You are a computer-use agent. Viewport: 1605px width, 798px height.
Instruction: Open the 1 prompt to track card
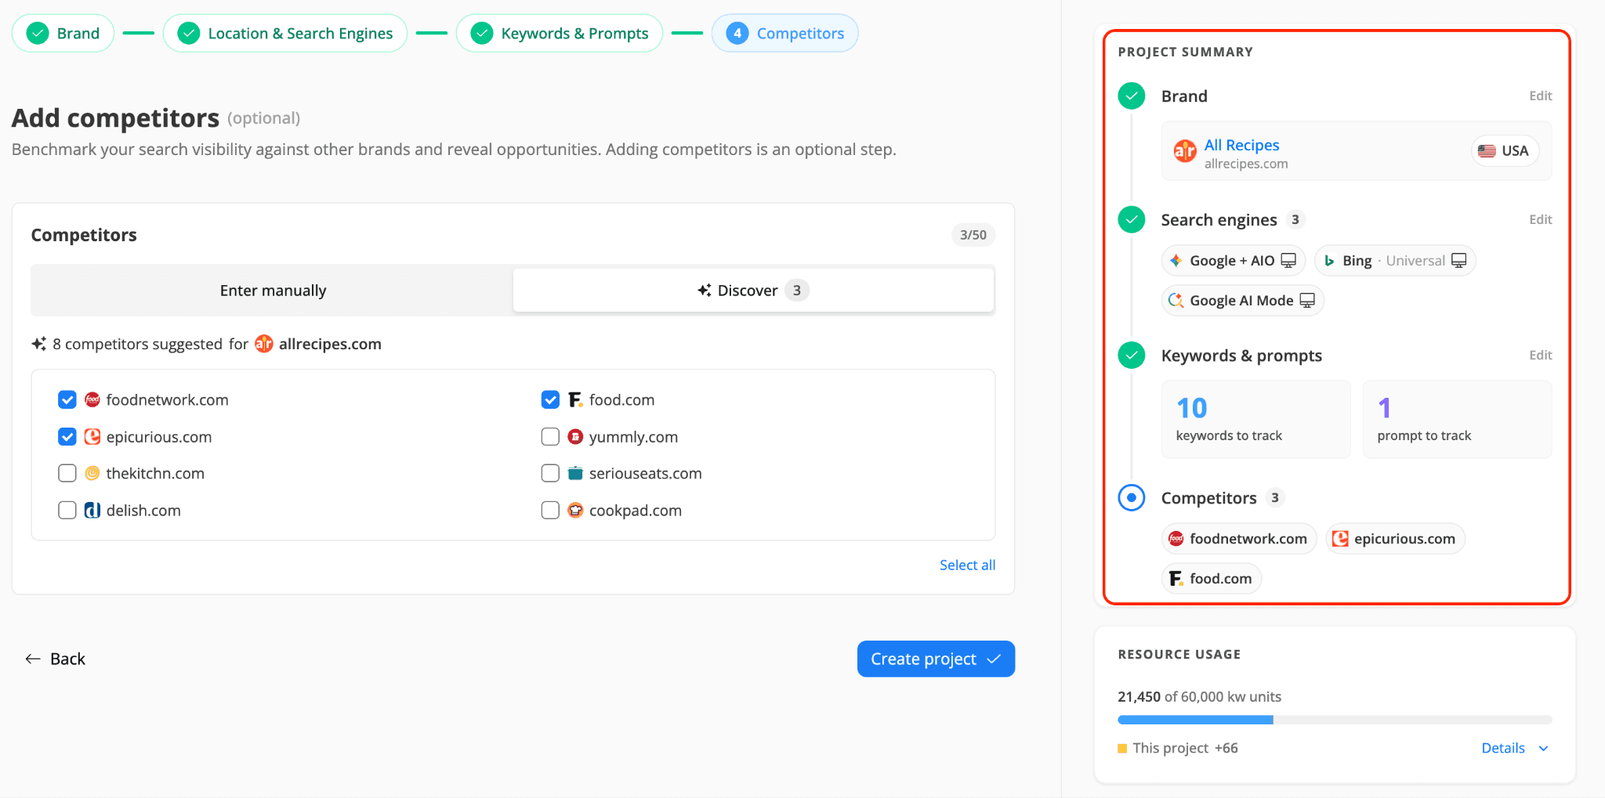(x=1457, y=420)
